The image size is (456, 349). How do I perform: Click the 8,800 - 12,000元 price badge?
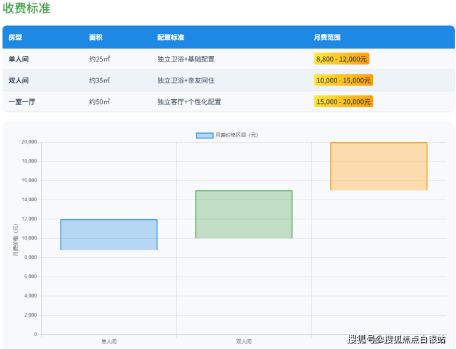pos(341,59)
